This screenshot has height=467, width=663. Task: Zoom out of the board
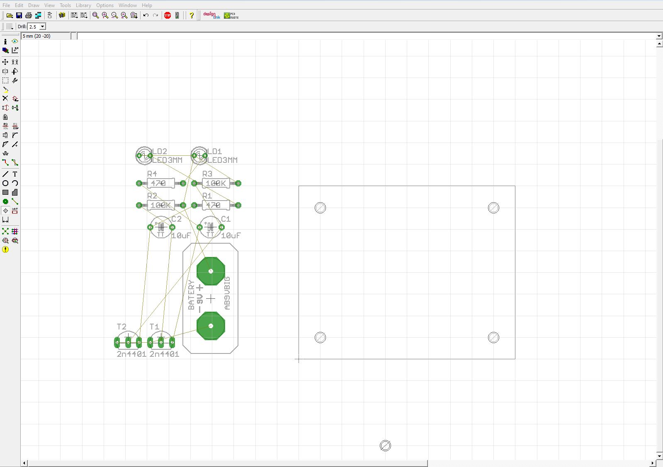(115, 15)
